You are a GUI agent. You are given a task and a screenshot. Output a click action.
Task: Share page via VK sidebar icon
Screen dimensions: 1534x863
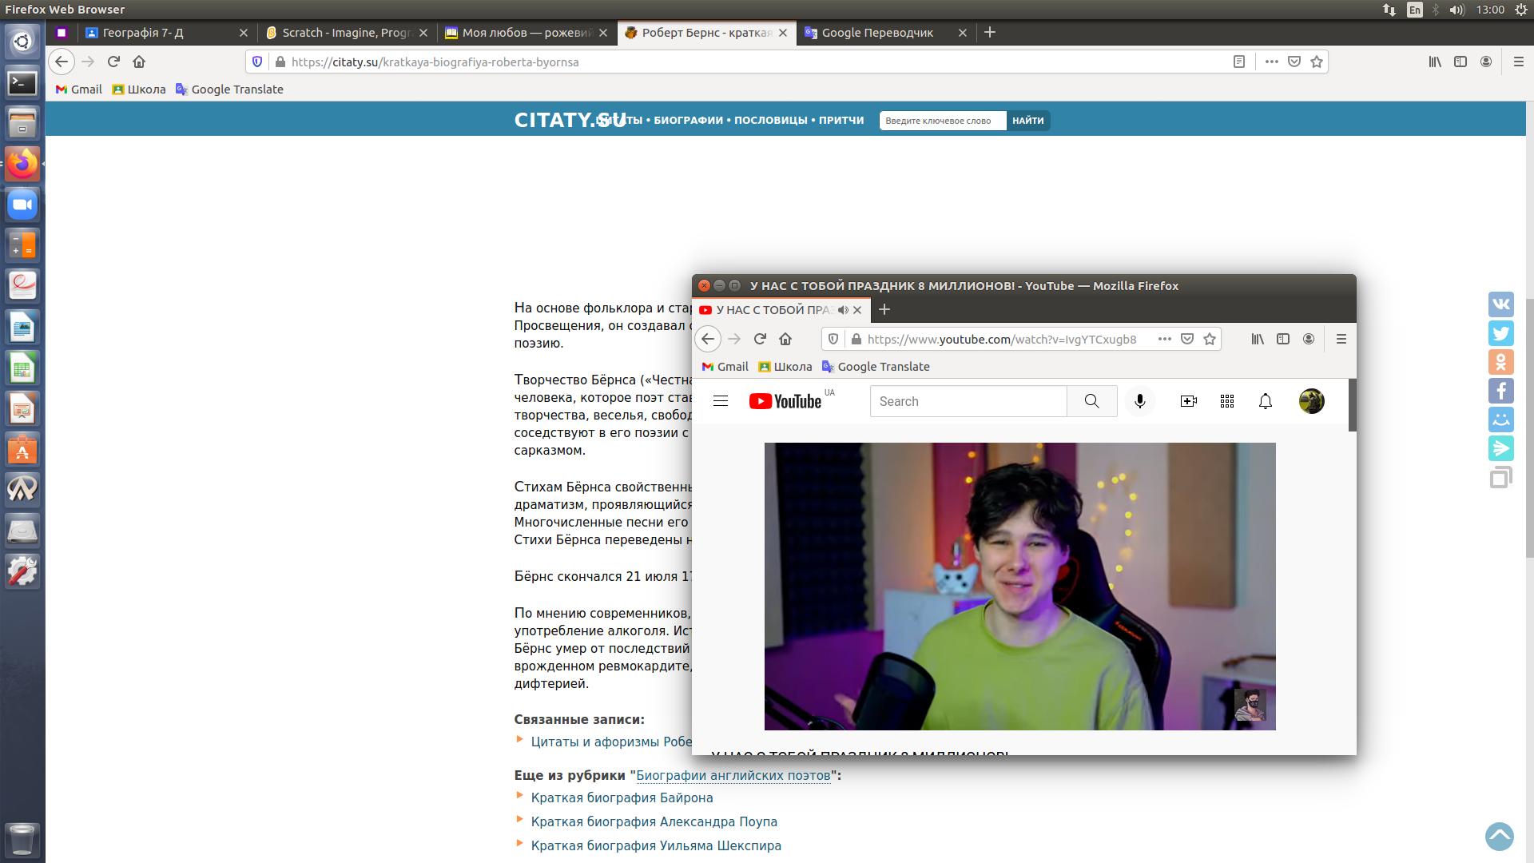point(1500,304)
